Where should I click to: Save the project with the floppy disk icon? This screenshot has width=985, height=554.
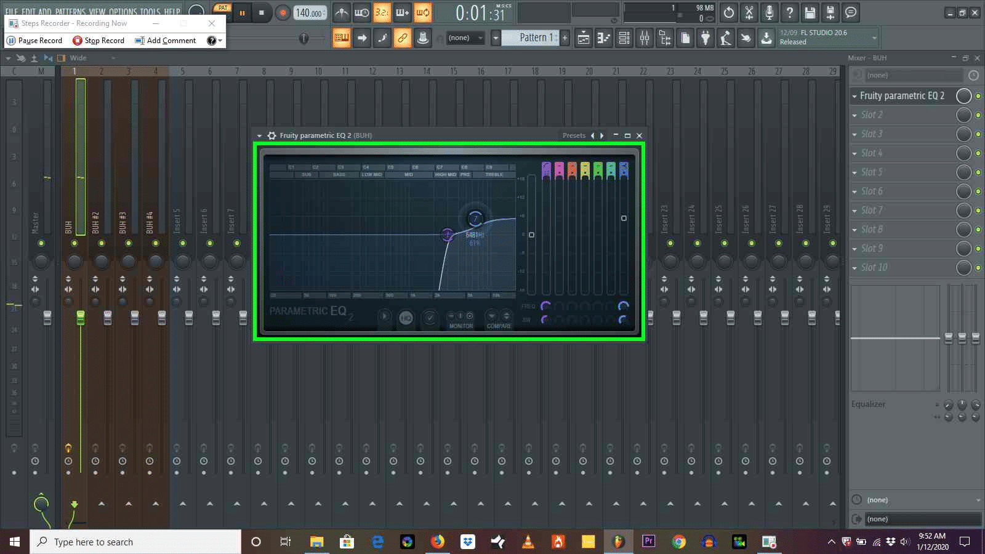810,12
